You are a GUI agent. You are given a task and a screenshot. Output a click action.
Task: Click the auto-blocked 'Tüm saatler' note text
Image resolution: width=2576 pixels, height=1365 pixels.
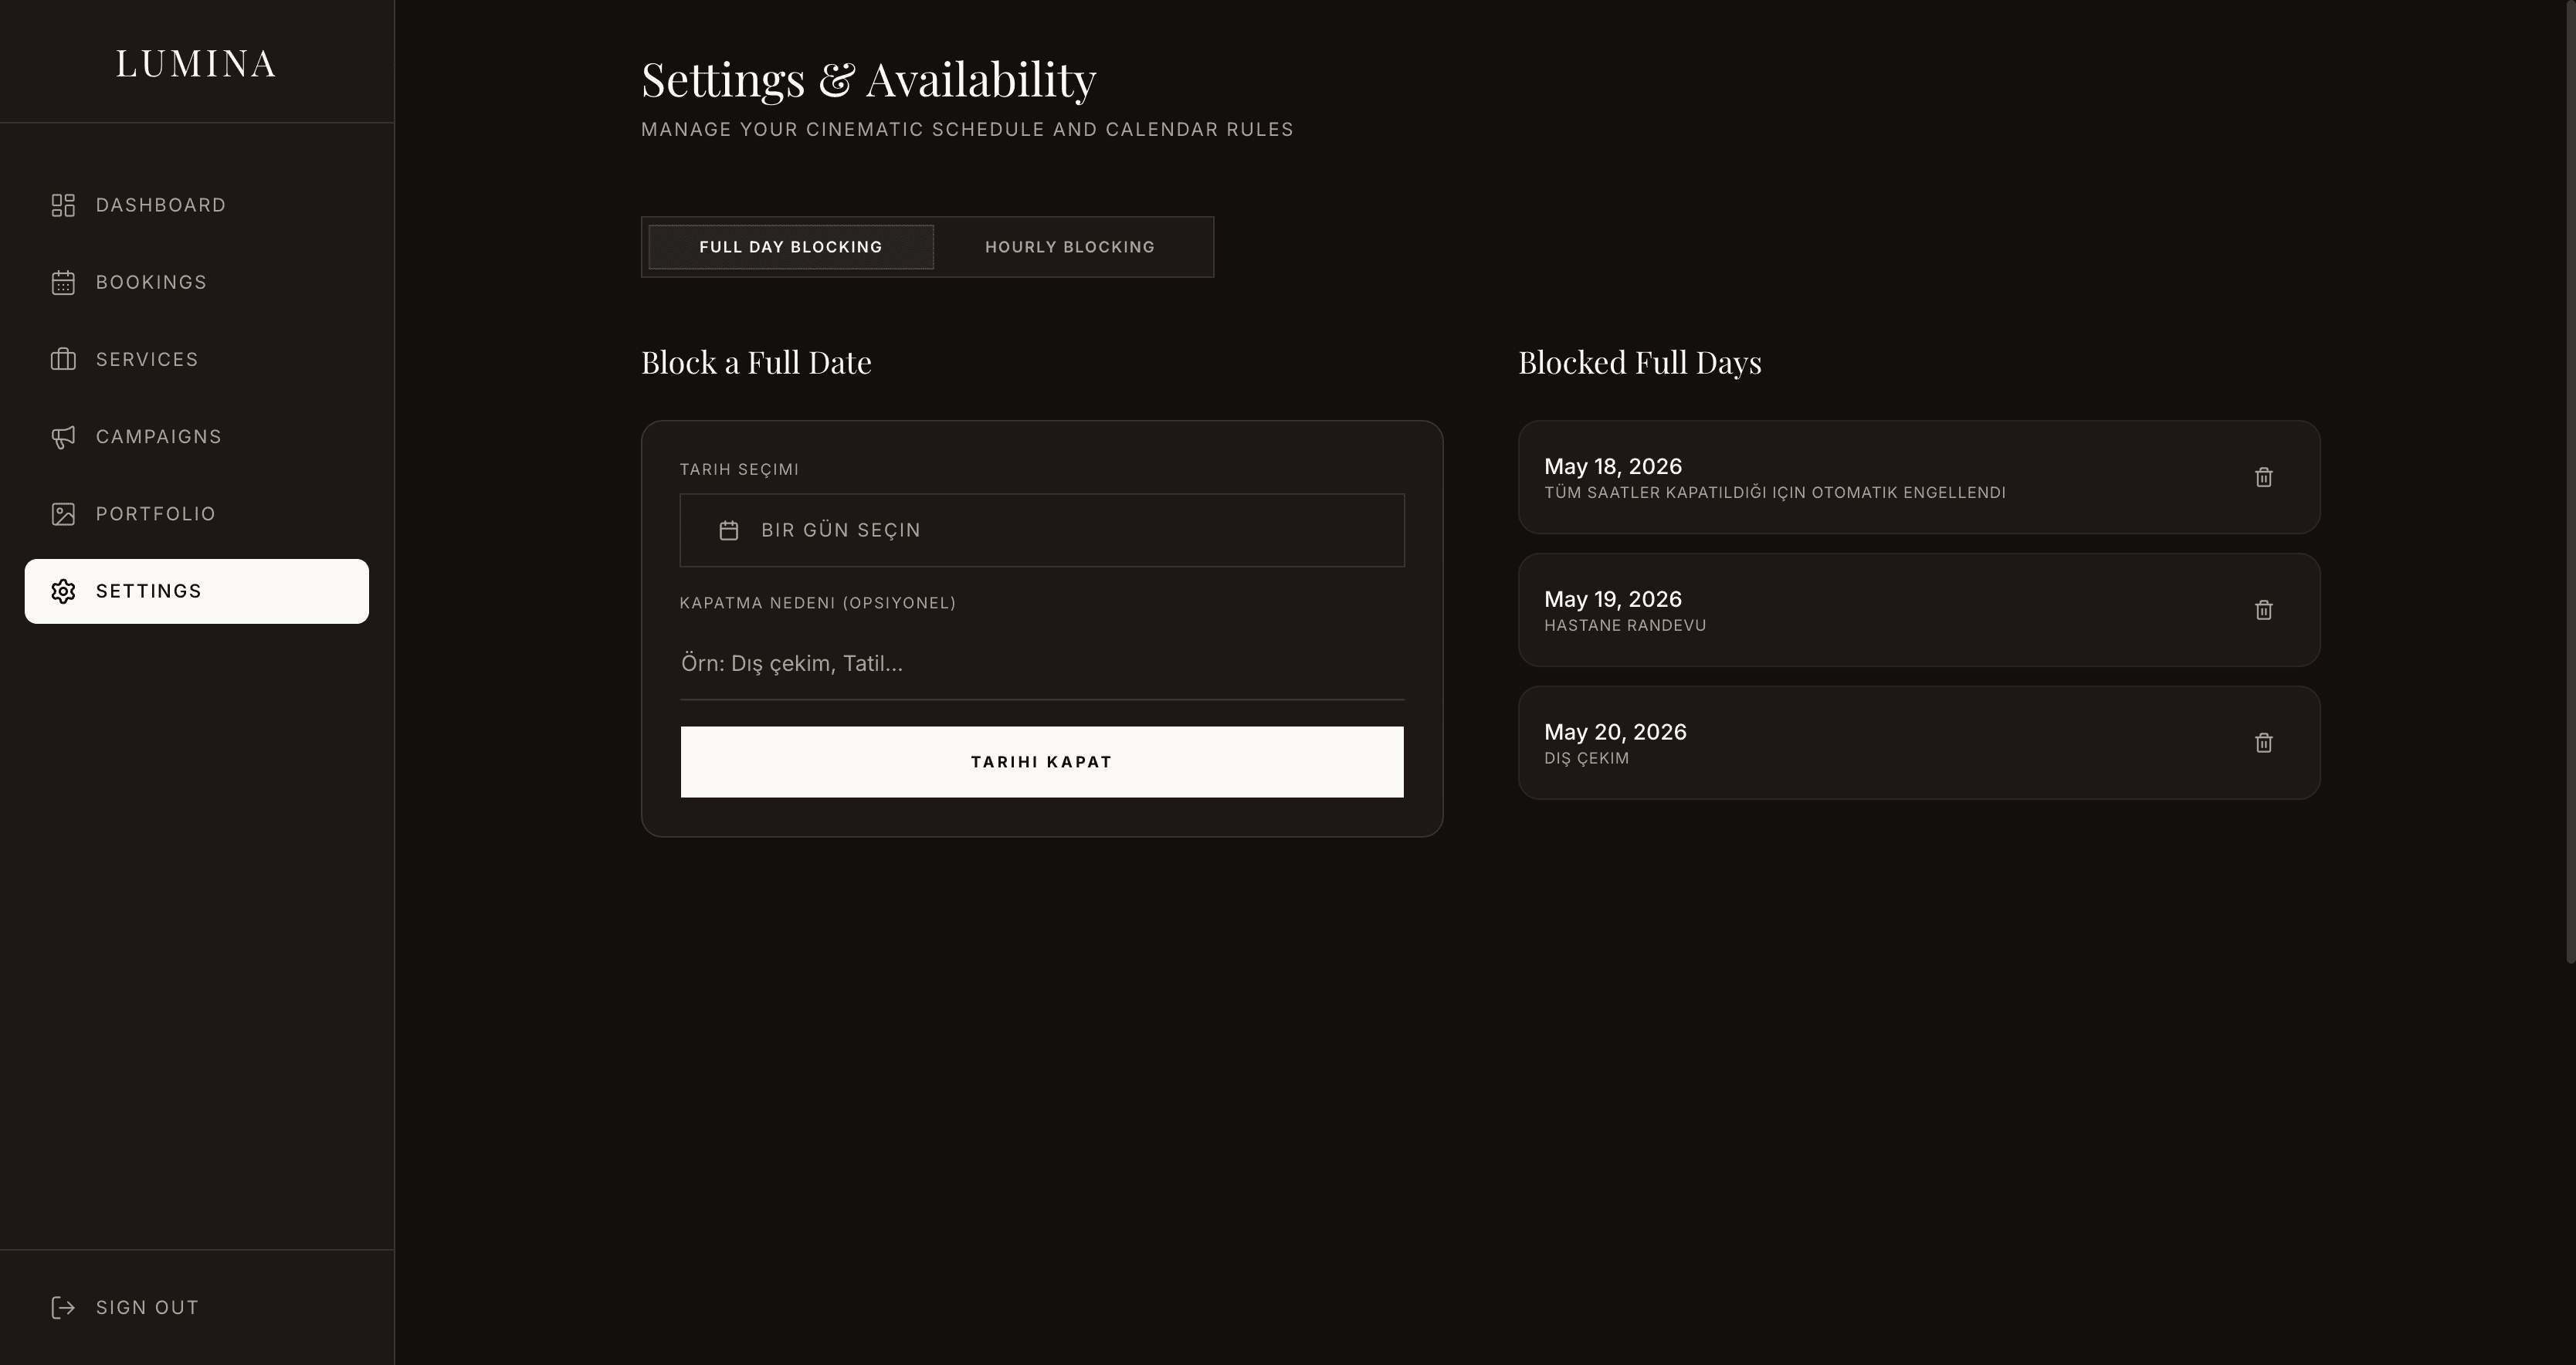click(1775, 492)
